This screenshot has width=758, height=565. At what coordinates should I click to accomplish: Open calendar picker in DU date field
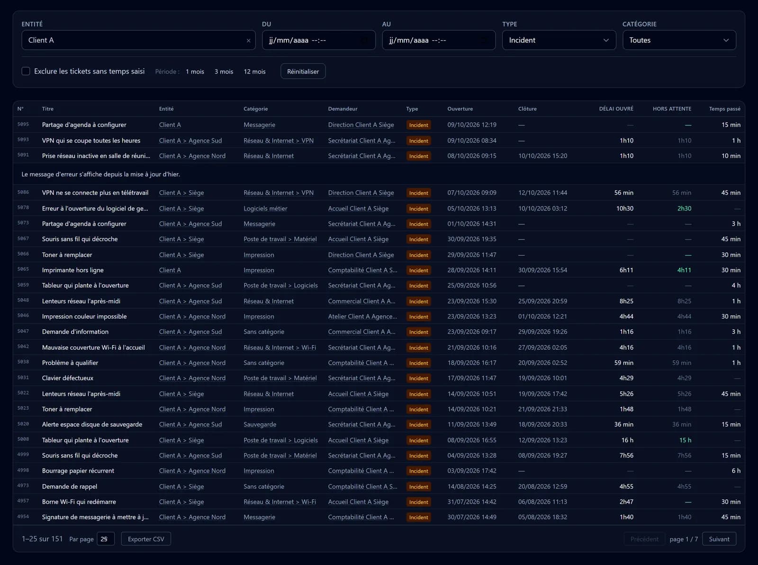click(x=364, y=41)
